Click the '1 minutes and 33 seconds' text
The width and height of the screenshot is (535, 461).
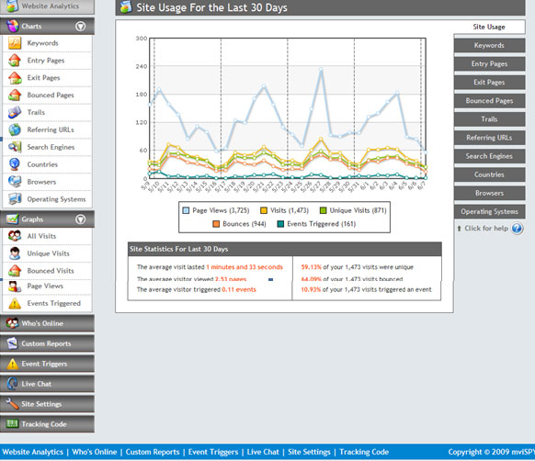click(x=245, y=267)
